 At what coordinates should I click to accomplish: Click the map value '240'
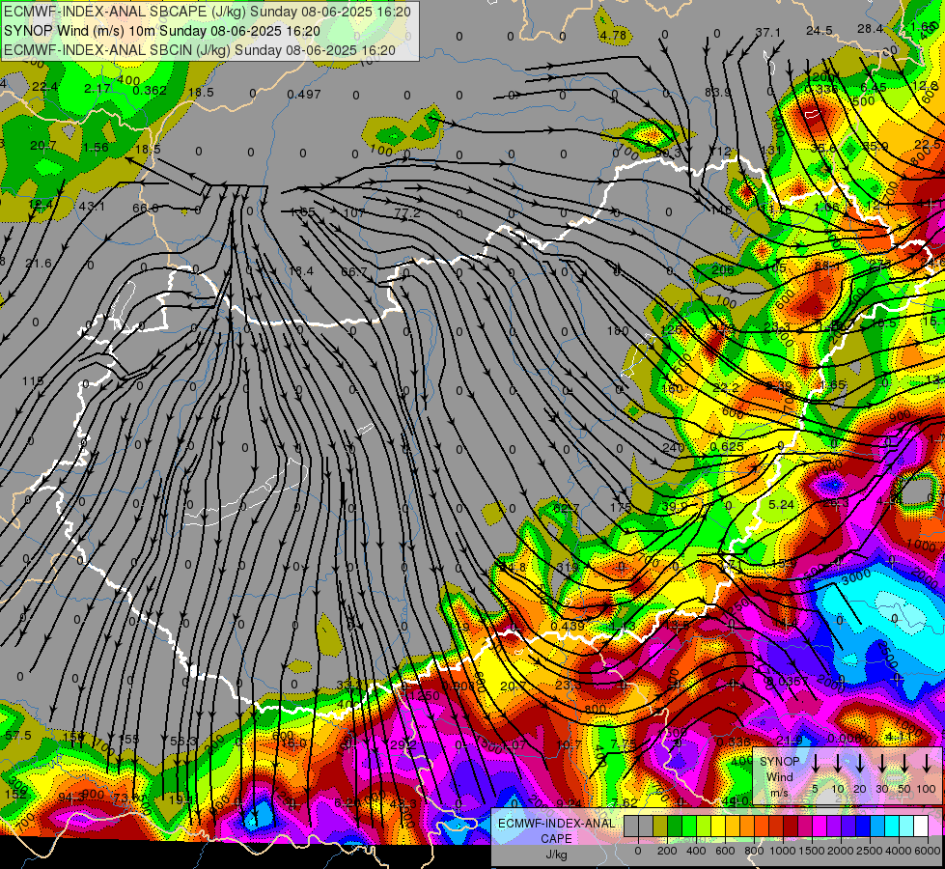[673, 447]
